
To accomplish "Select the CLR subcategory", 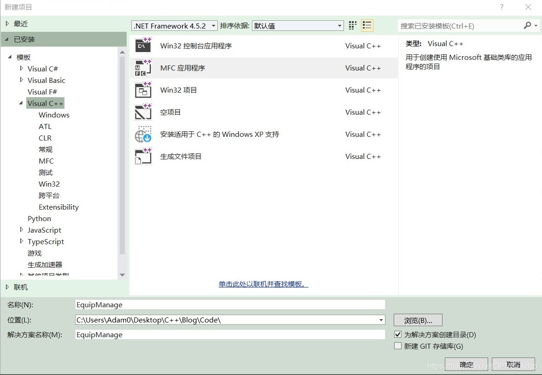I will click(45, 138).
